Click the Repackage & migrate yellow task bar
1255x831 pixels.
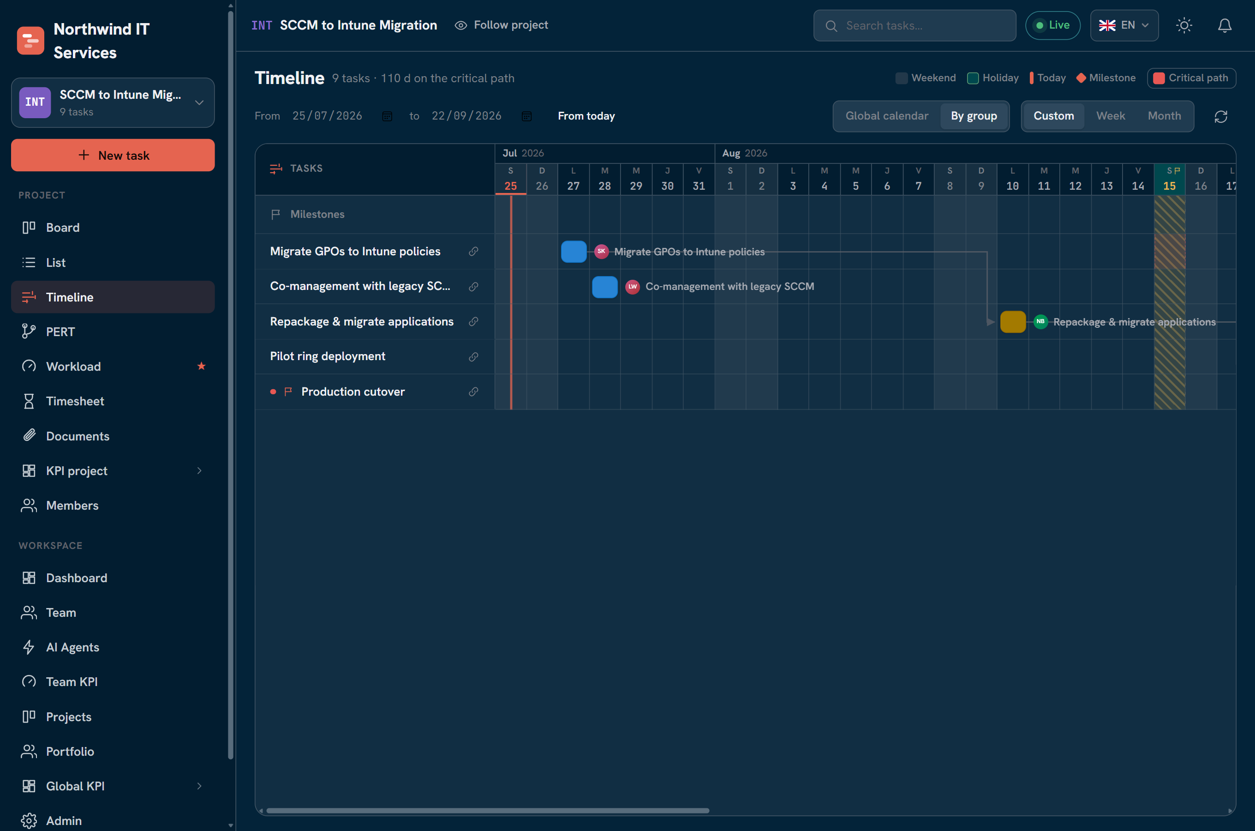[x=1013, y=322]
